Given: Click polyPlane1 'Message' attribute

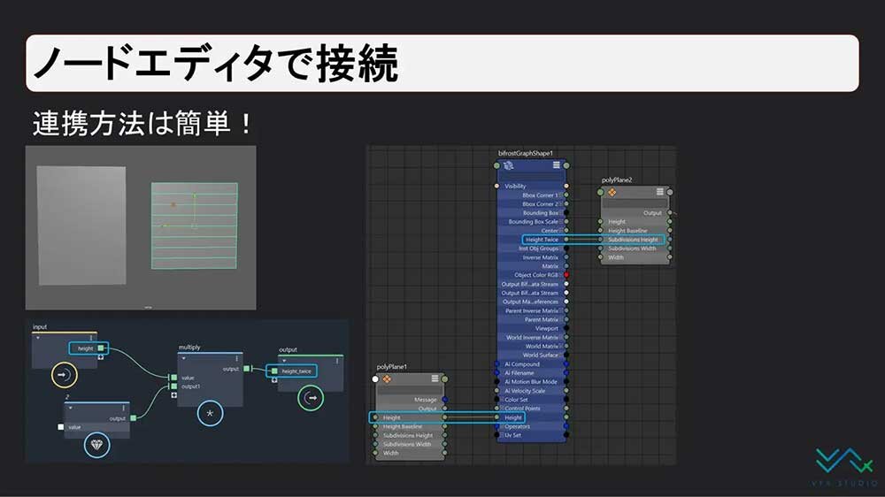Looking at the screenshot, I should tap(425, 400).
